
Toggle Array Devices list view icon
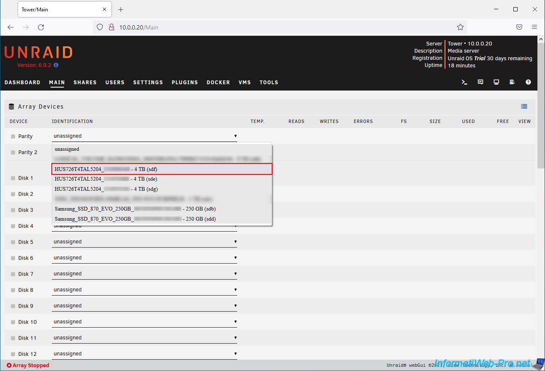click(524, 107)
